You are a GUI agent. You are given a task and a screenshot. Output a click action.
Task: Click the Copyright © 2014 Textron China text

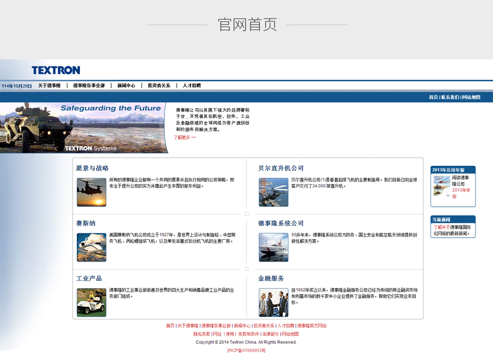click(246, 342)
